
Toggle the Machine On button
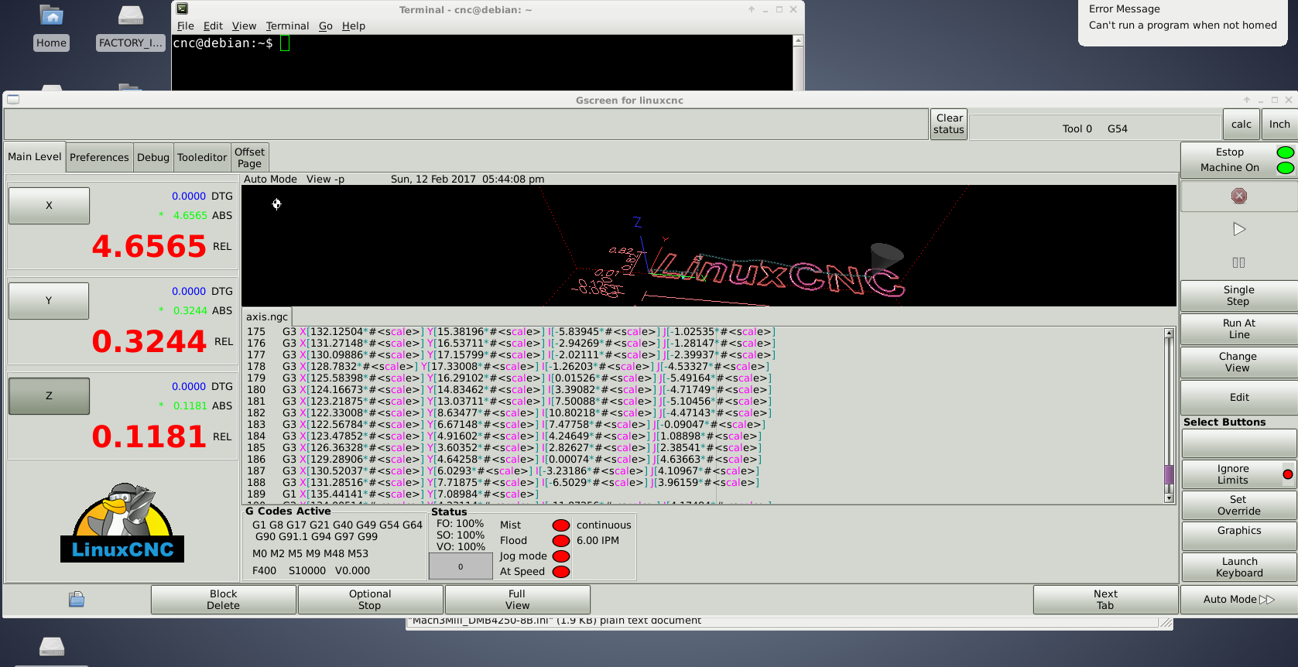point(1238,167)
